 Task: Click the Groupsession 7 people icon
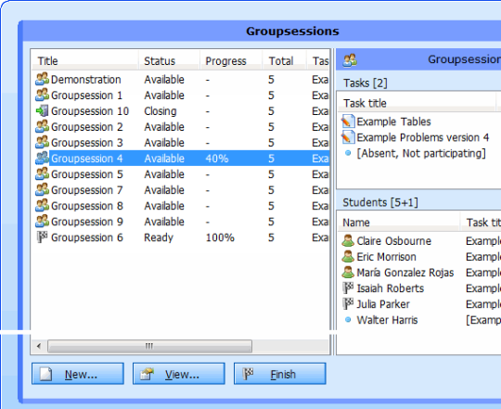coord(42,189)
